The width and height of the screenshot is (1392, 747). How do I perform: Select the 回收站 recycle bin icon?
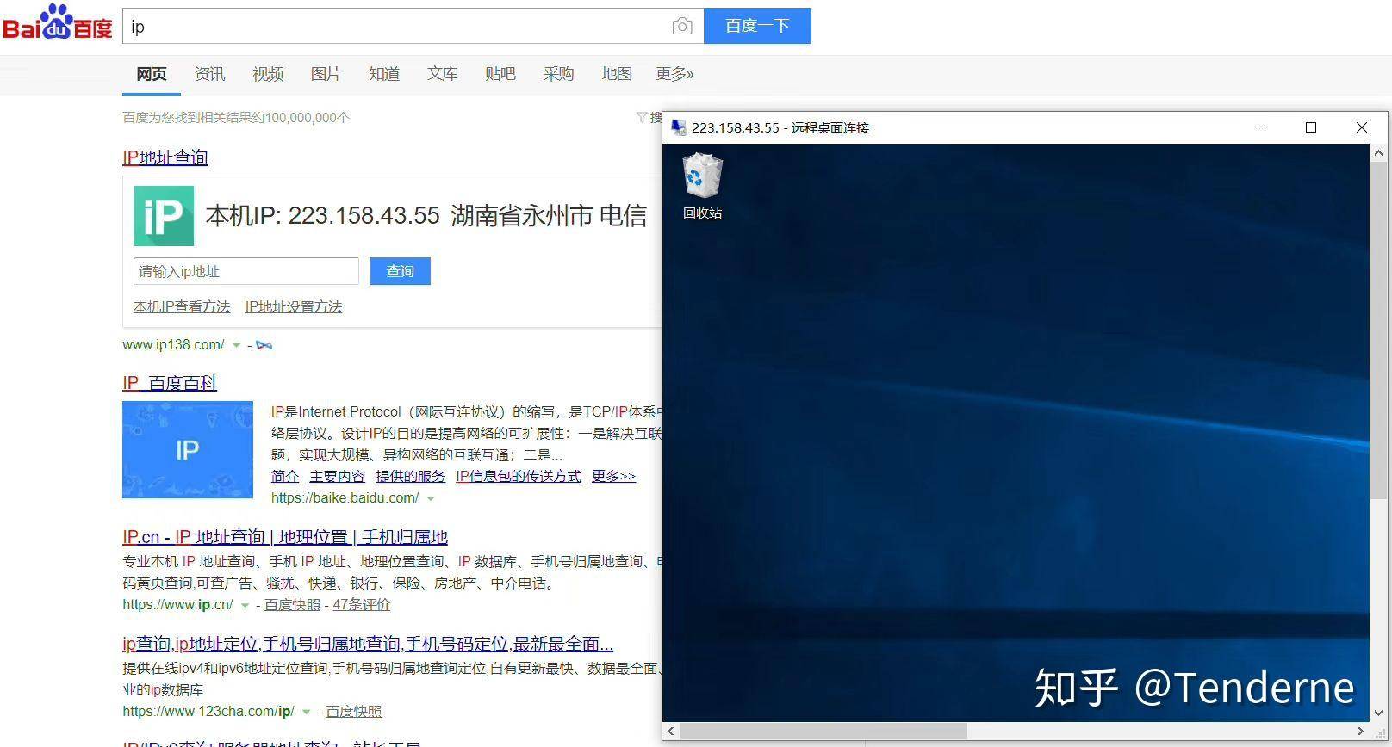(x=702, y=186)
